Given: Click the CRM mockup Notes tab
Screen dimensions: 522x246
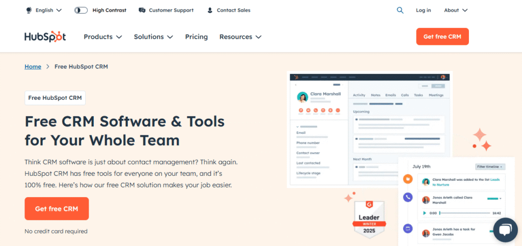Looking at the screenshot, I should (x=376, y=95).
